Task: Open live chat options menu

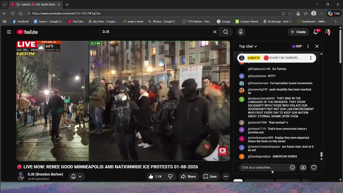Action: tap(308, 46)
